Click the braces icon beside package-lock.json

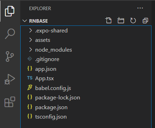click(30, 97)
